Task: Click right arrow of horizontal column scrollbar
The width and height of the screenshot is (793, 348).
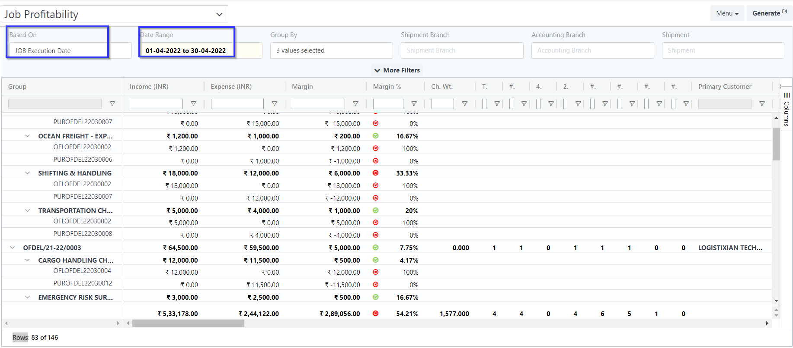Action: (x=767, y=323)
